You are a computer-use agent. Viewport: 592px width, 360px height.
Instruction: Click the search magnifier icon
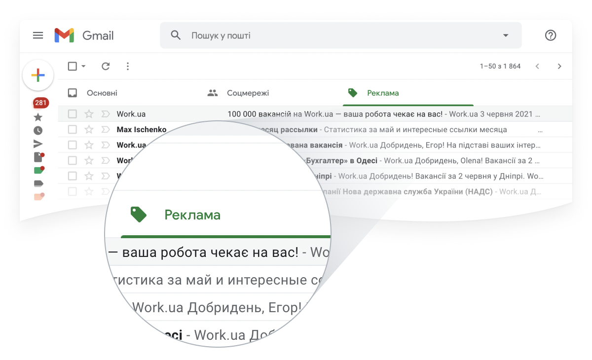tap(176, 36)
